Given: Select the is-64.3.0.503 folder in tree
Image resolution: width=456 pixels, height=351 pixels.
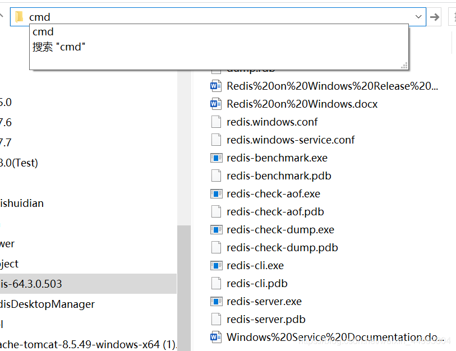Looking at the screenshot, I should 88,284.
